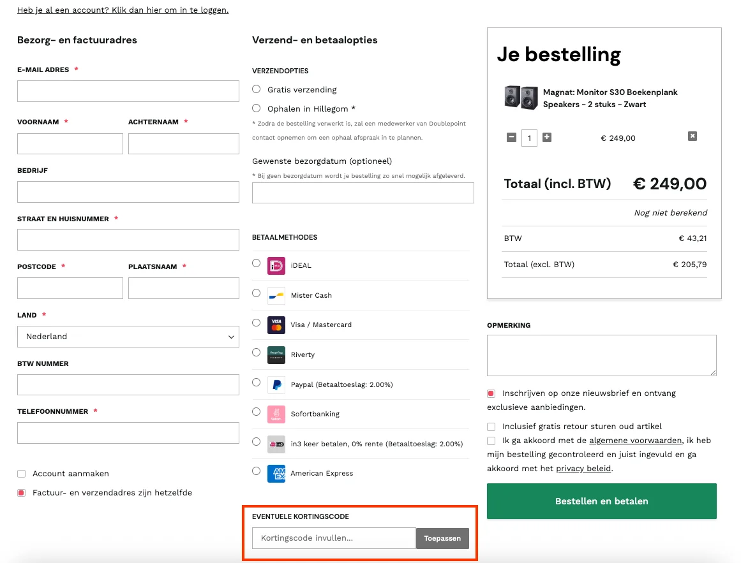741x563 pixels.
Task: Open the privacy beleid link
Action: point(583,468)
